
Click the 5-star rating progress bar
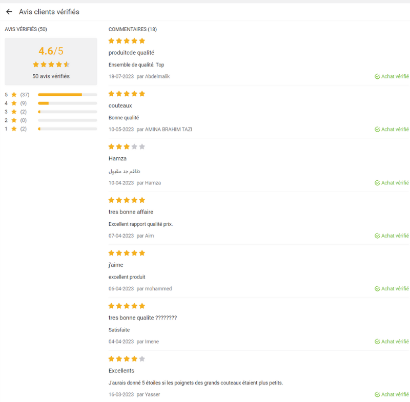(67, 95)
